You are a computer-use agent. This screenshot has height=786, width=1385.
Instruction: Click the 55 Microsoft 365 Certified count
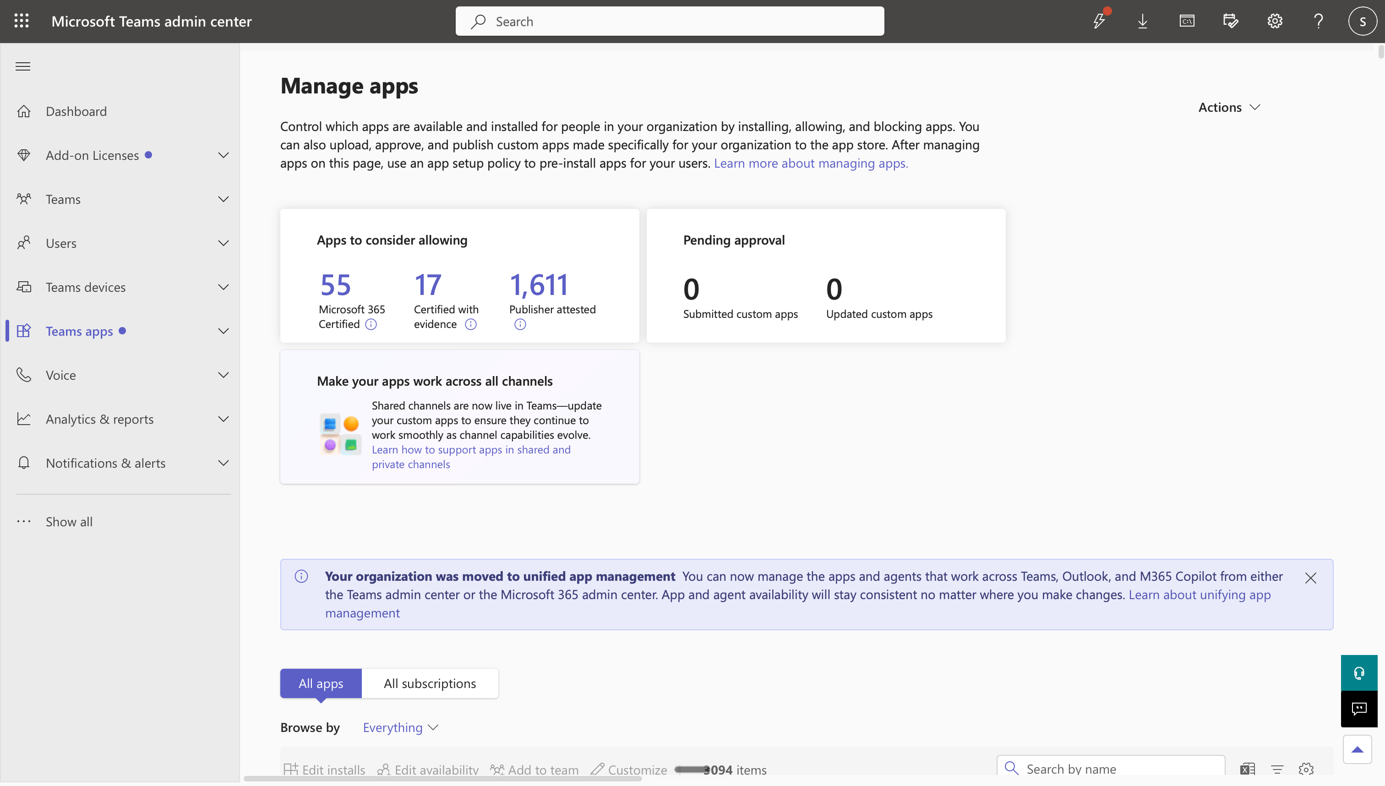pyautogui.click(x=335, y=284)
